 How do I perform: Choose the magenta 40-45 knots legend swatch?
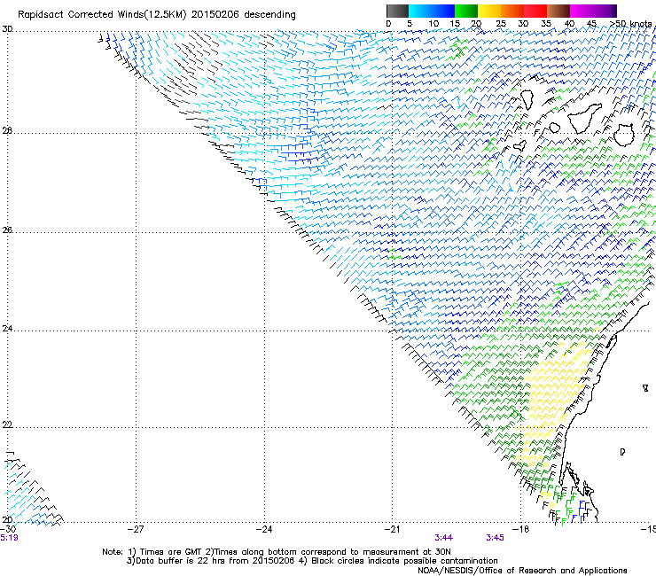582,11
